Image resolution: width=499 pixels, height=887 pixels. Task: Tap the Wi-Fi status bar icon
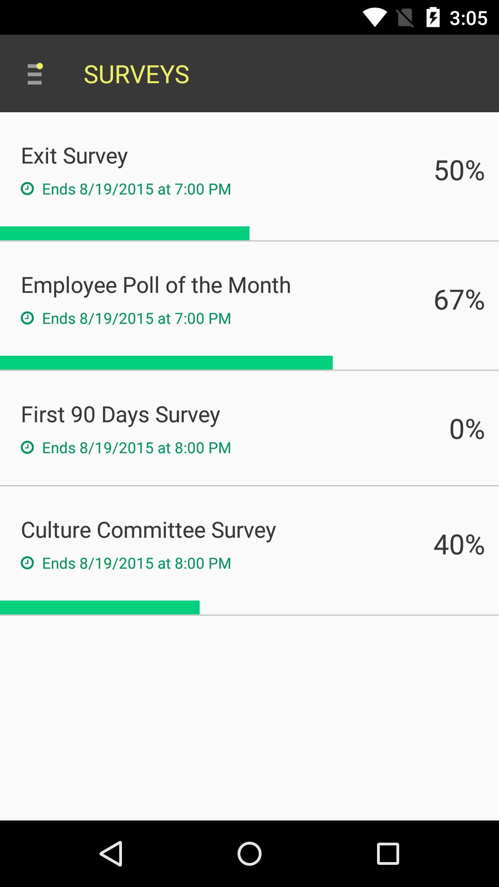point(374,18)
